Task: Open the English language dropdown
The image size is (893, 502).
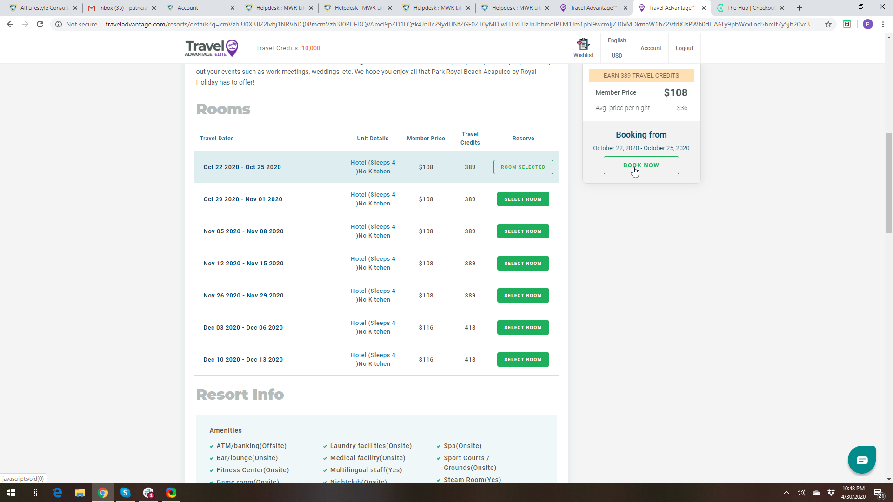Action: click(x=617, y=40)
